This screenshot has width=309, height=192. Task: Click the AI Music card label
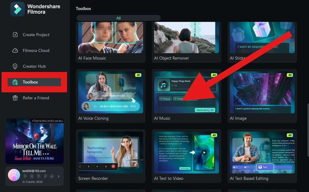click(x=162, y=118)
